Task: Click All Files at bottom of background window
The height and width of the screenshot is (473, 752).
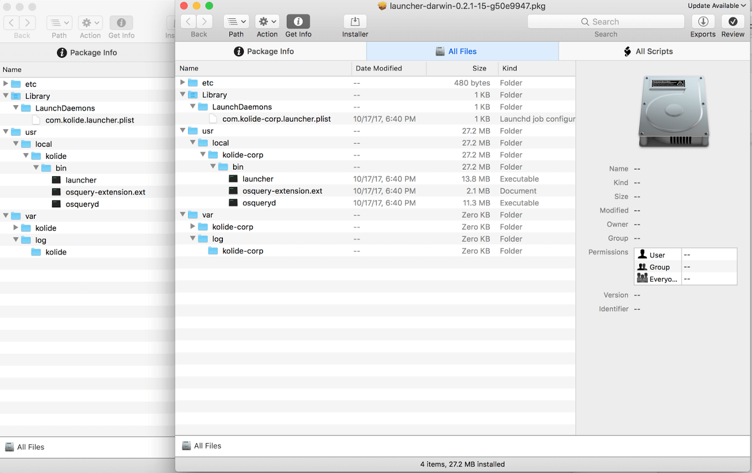Action: tap(25, 447)
